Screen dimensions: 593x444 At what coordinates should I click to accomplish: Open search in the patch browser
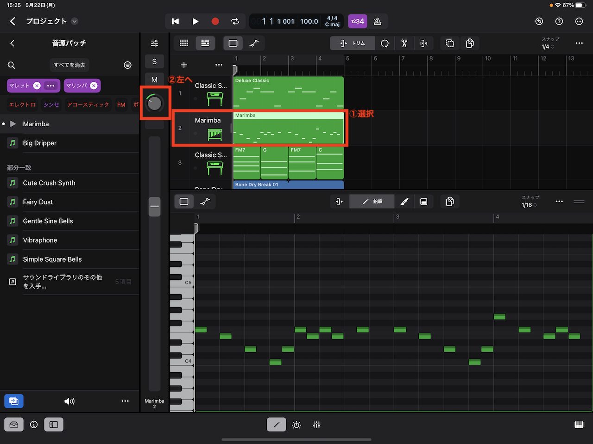(12, 65)
